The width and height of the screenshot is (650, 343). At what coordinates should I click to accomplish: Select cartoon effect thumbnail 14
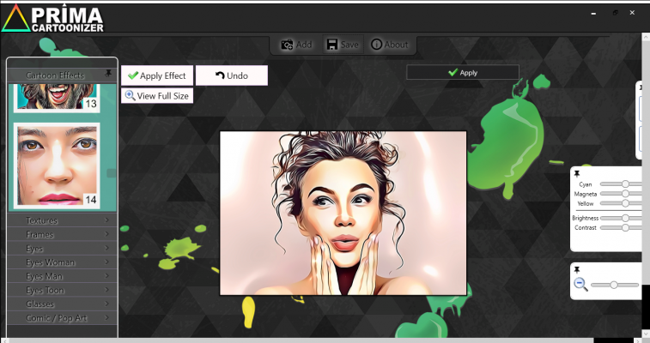tap(57, 165)
